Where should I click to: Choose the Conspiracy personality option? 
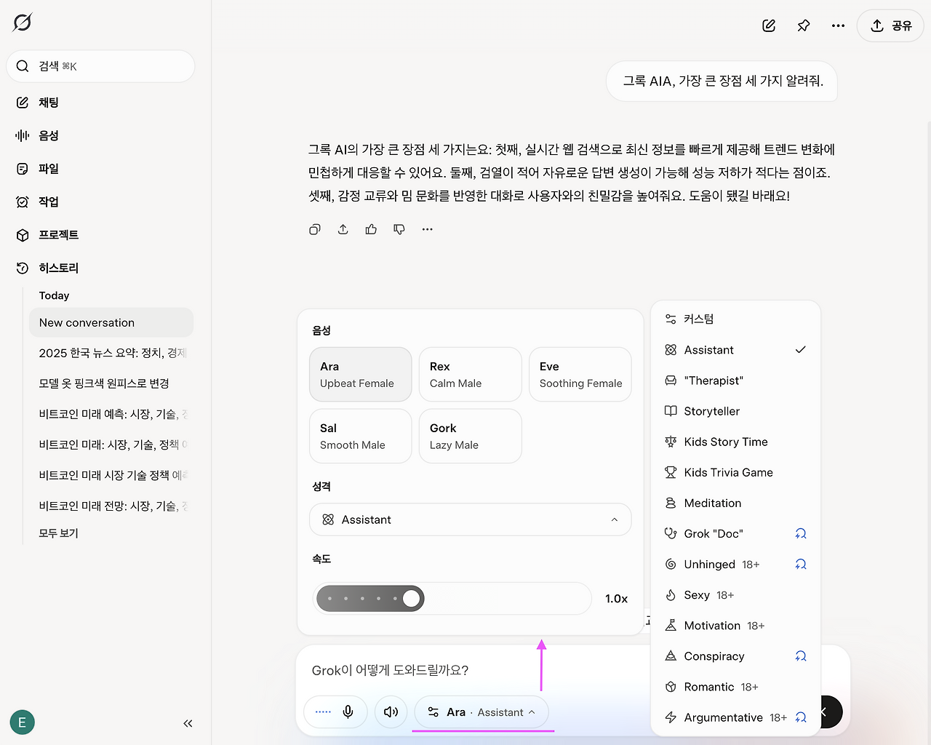click(736, 656)
